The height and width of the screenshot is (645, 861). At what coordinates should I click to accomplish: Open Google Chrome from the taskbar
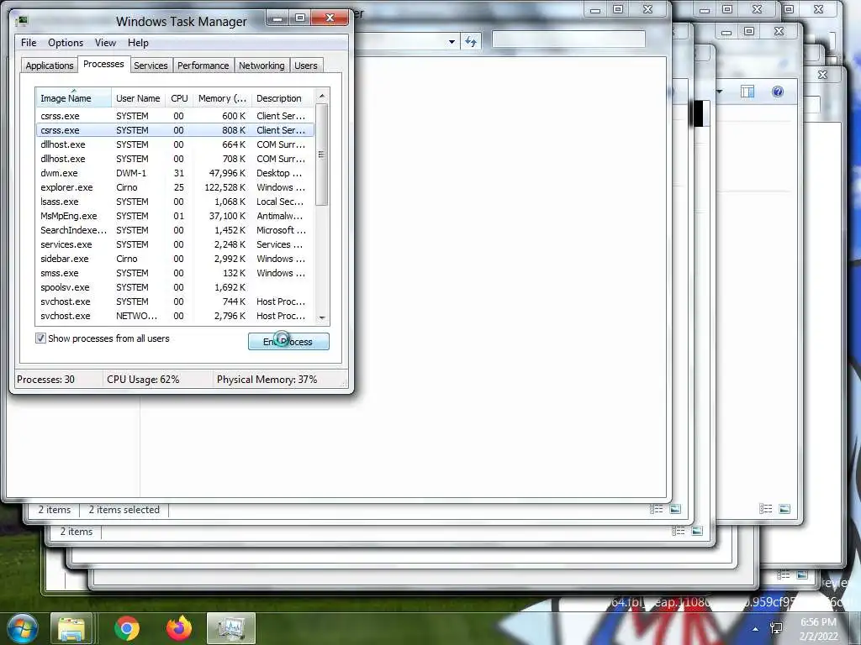click(x=127, y=628)
